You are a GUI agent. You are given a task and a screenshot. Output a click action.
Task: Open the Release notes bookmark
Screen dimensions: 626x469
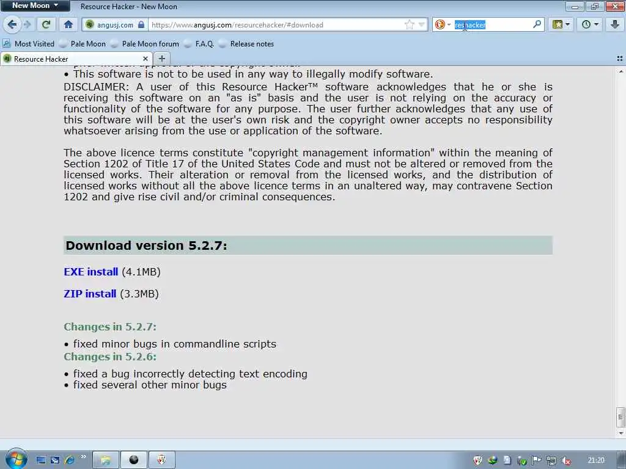tap(246, 44)
